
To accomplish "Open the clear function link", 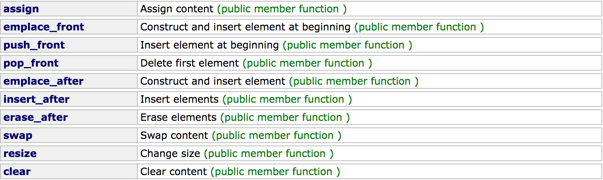I will click(17, 172).
